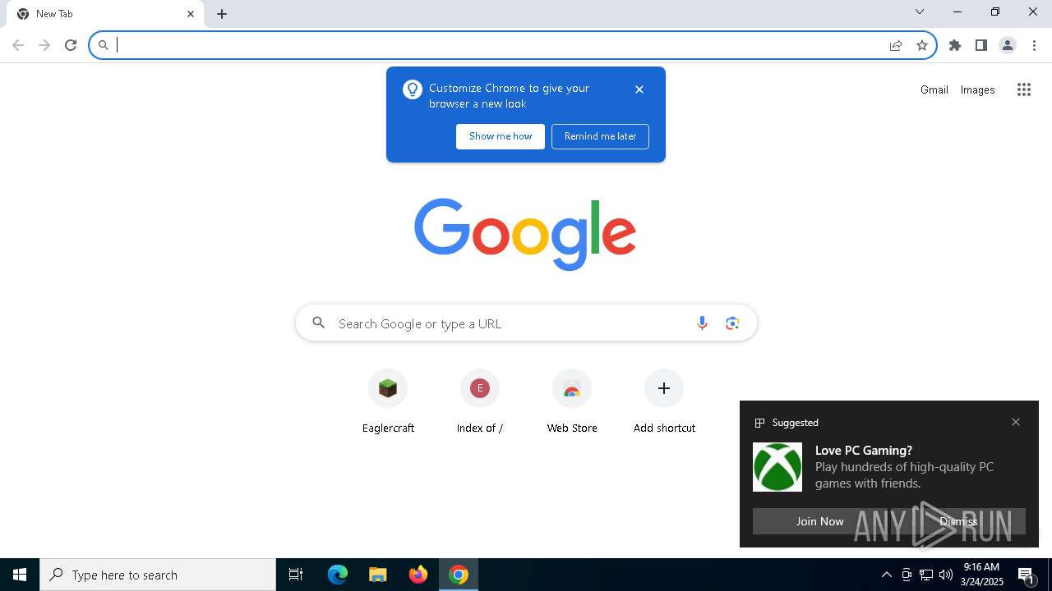The image size is (1052, 591).
Task: Open the Windows notification center
Action: coord(1027,575)
